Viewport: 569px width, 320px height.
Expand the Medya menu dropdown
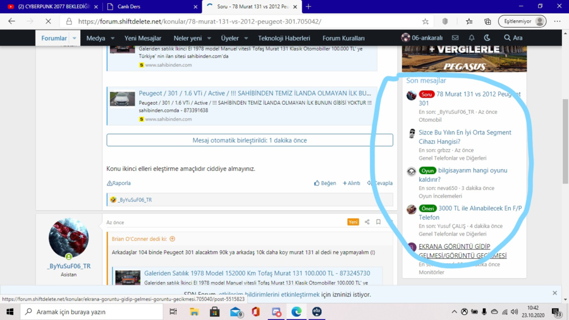click(x=113, y=38)
